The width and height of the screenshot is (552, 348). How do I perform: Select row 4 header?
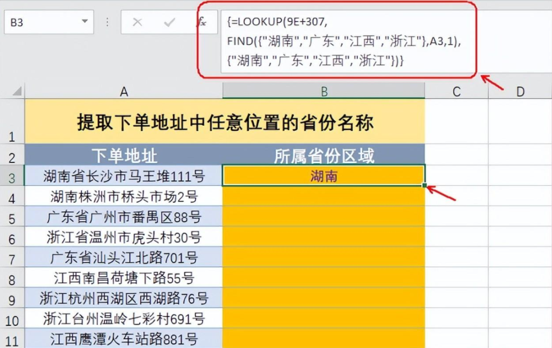(x=12, y=196)
